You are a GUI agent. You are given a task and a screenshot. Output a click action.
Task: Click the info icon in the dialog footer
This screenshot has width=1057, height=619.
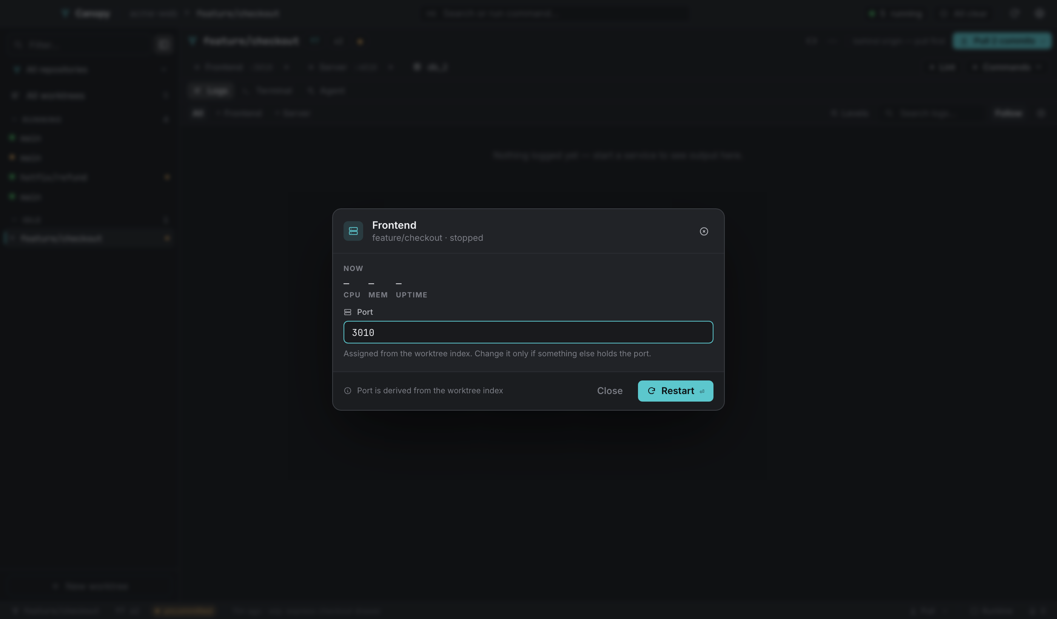[348, 391]
